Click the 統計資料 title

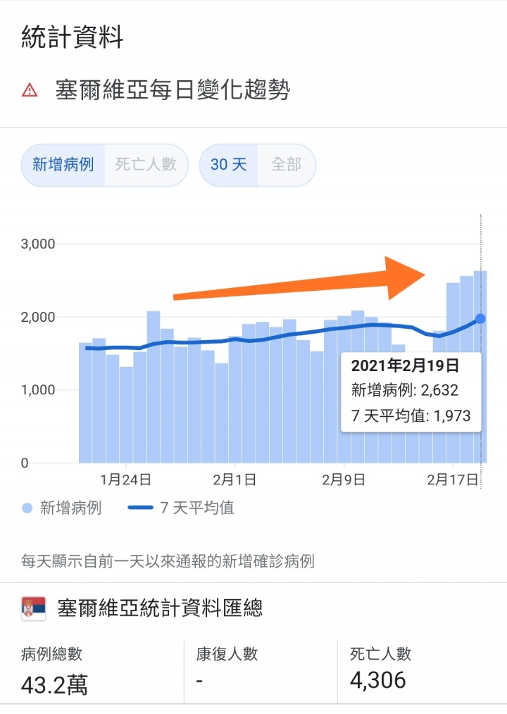pos(72,37)
